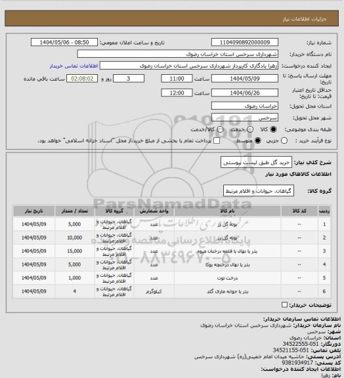Click the جزئیات اطلاعات نیاز page header

[x=305, y=19]
